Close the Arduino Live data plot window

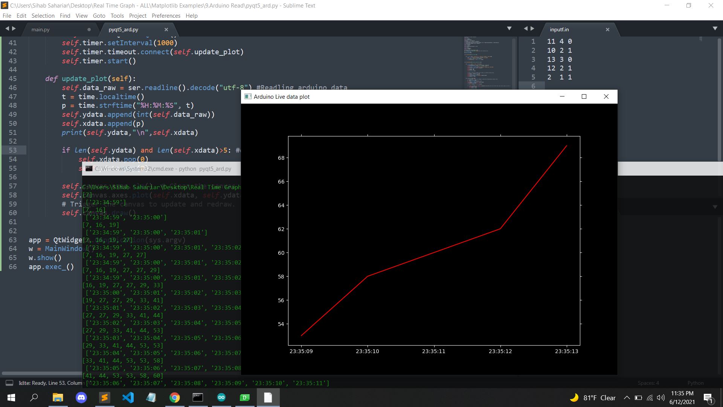pos(606,96)
